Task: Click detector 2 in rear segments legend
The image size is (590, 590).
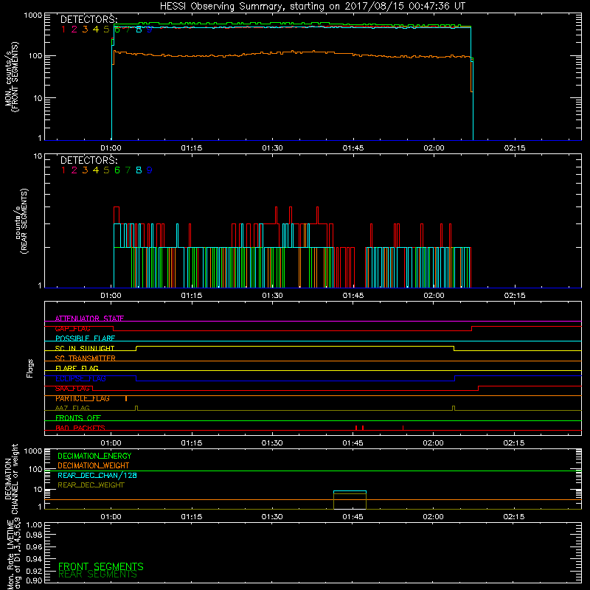Action: [74, 170]
